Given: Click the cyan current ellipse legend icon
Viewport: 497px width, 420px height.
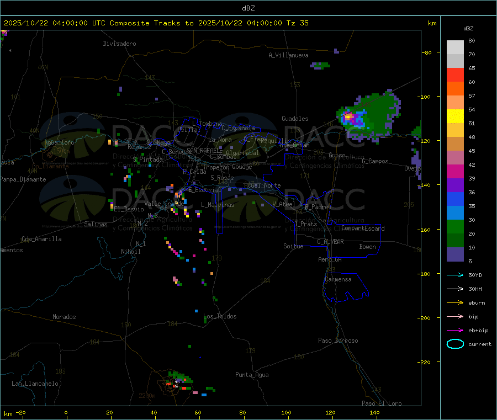Looking at the screenshot, I should pyautogui.click(x=455, y=344).
